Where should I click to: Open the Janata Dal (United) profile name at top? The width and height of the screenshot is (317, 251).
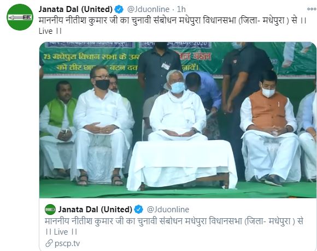pos(75,9)
